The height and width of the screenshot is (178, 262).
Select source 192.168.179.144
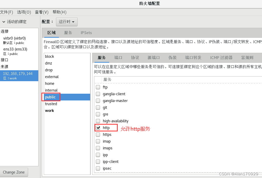(19, 76)
